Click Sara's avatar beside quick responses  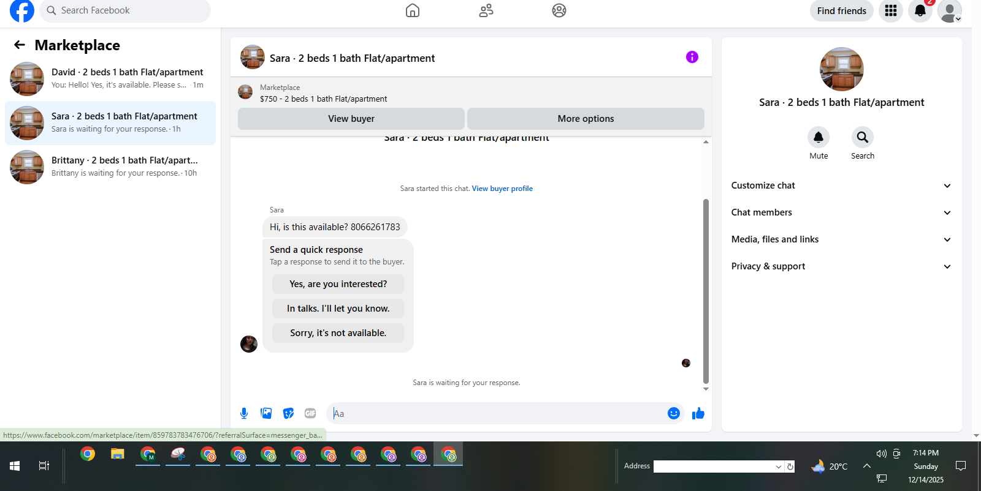(249, 344)
